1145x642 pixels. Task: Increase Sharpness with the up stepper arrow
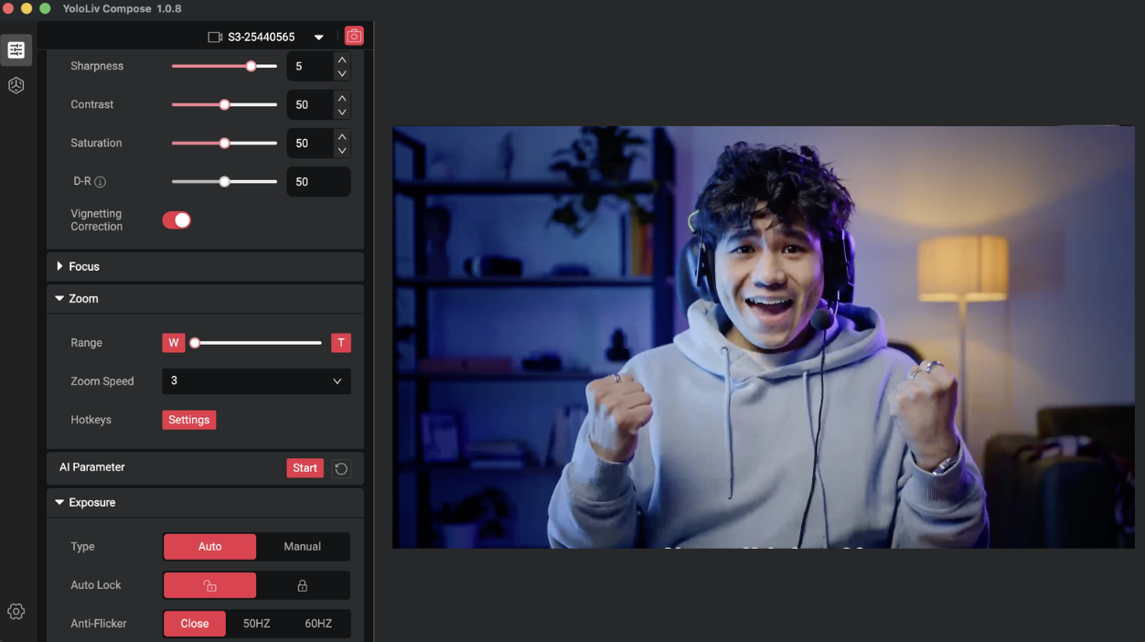coord(342,59)
